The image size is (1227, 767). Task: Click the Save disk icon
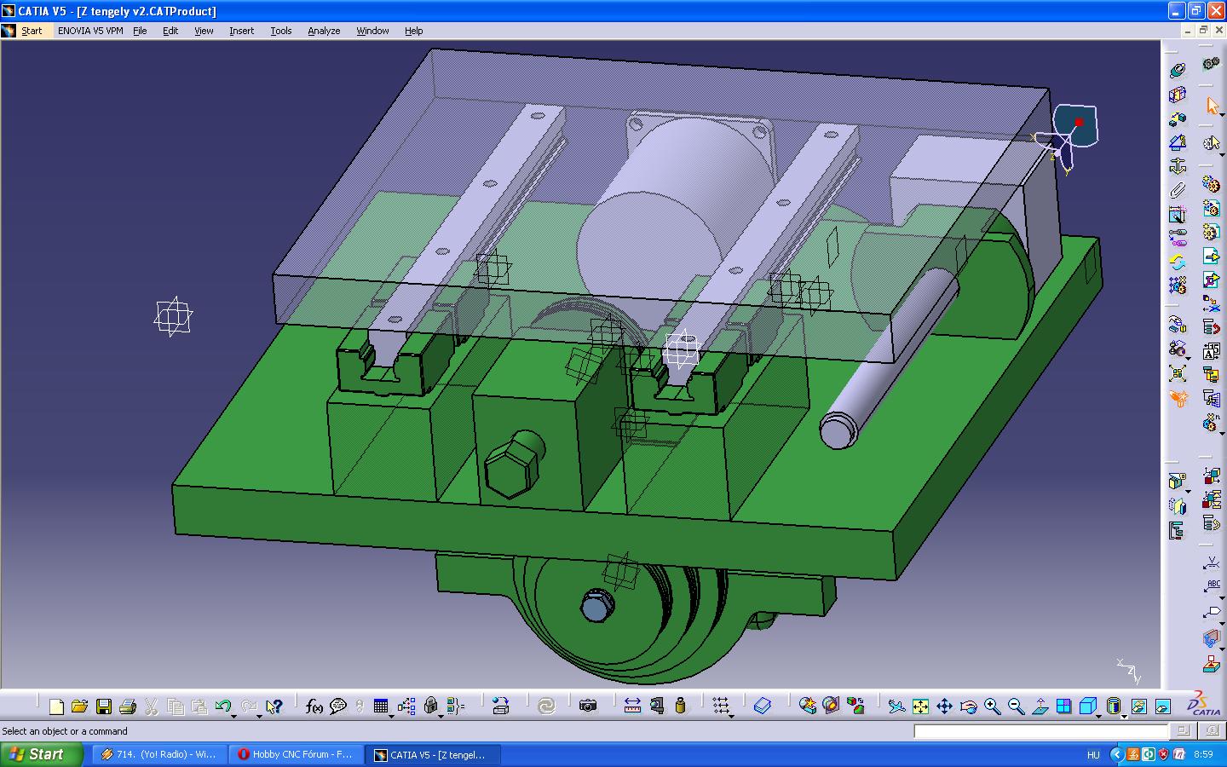(x=104, y=706)
